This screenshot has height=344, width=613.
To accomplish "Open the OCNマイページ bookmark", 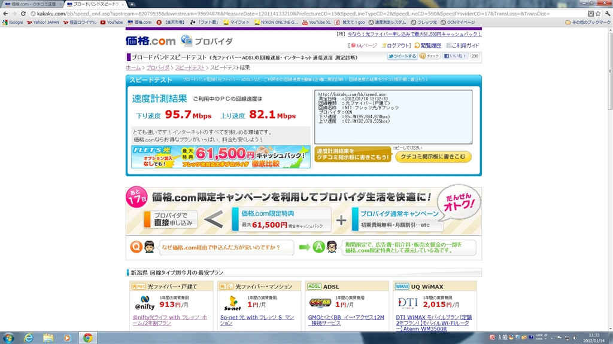I will click(x=458, y=22).
